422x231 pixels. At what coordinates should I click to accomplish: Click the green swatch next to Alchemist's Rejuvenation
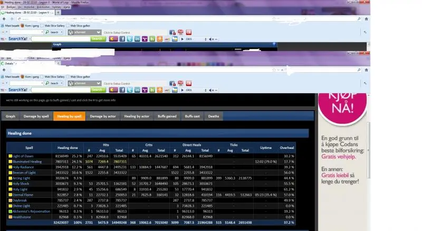pos(9,211)
